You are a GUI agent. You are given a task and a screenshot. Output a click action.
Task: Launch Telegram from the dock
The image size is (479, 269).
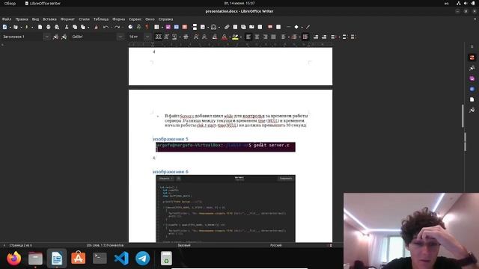[x=142, y=259]
